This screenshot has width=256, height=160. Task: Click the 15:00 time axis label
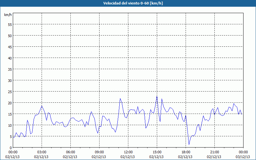(157, 152)
